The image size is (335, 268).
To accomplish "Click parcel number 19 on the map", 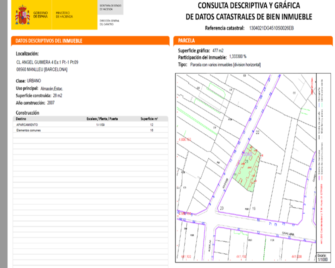I will [254, 209].
